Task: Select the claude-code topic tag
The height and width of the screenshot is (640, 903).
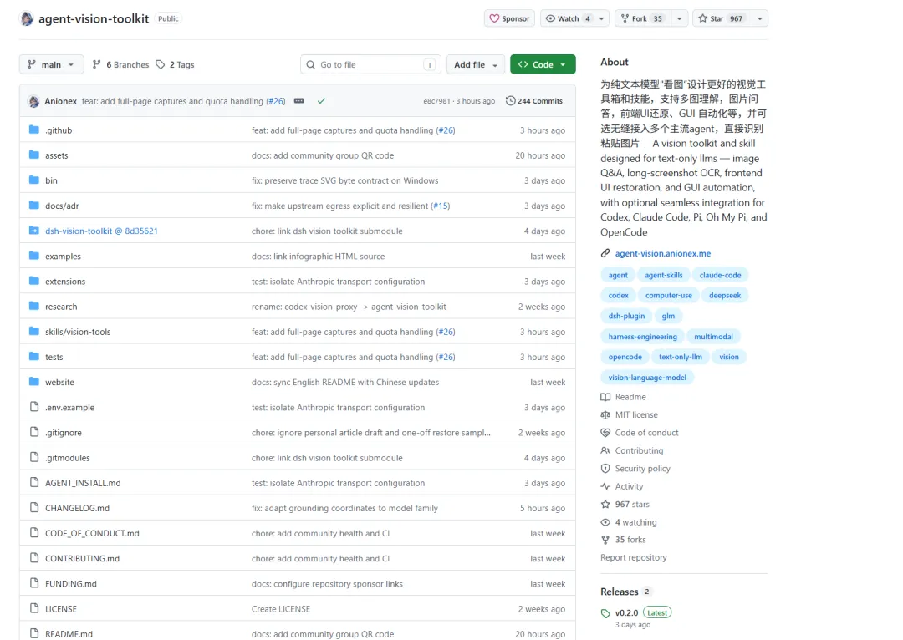Action: 720,275
